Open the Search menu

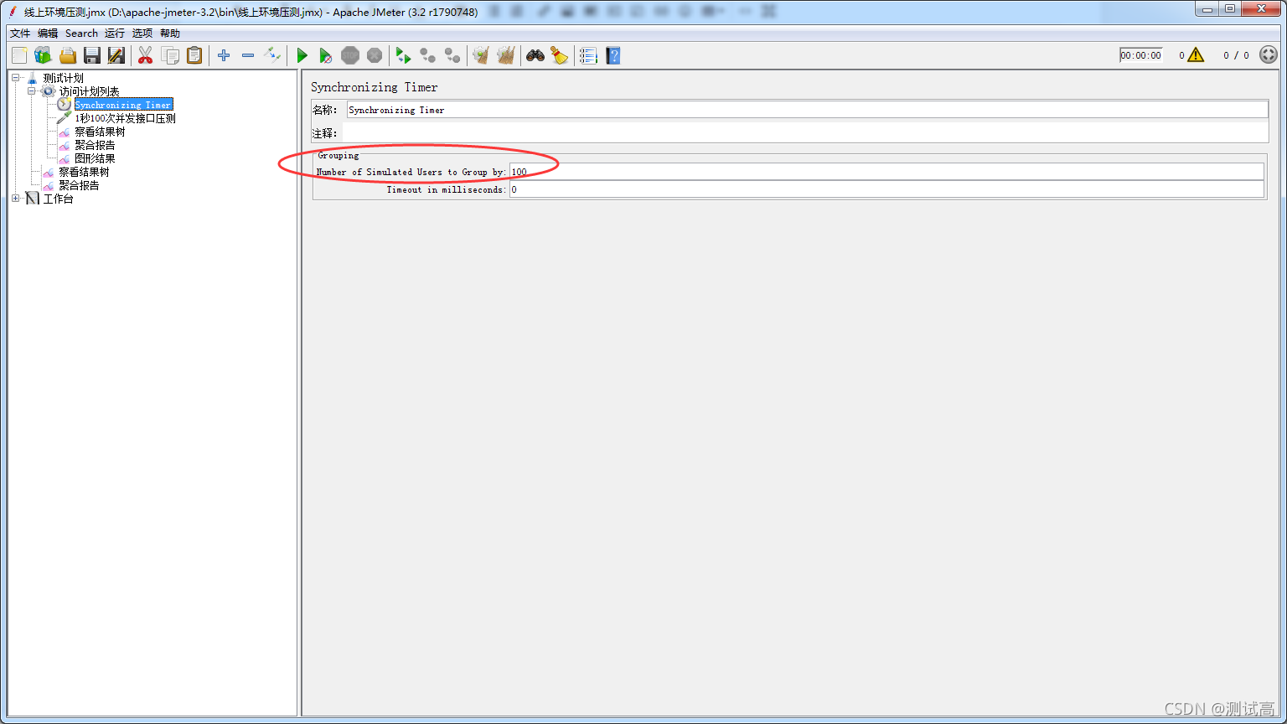point(81,34)
